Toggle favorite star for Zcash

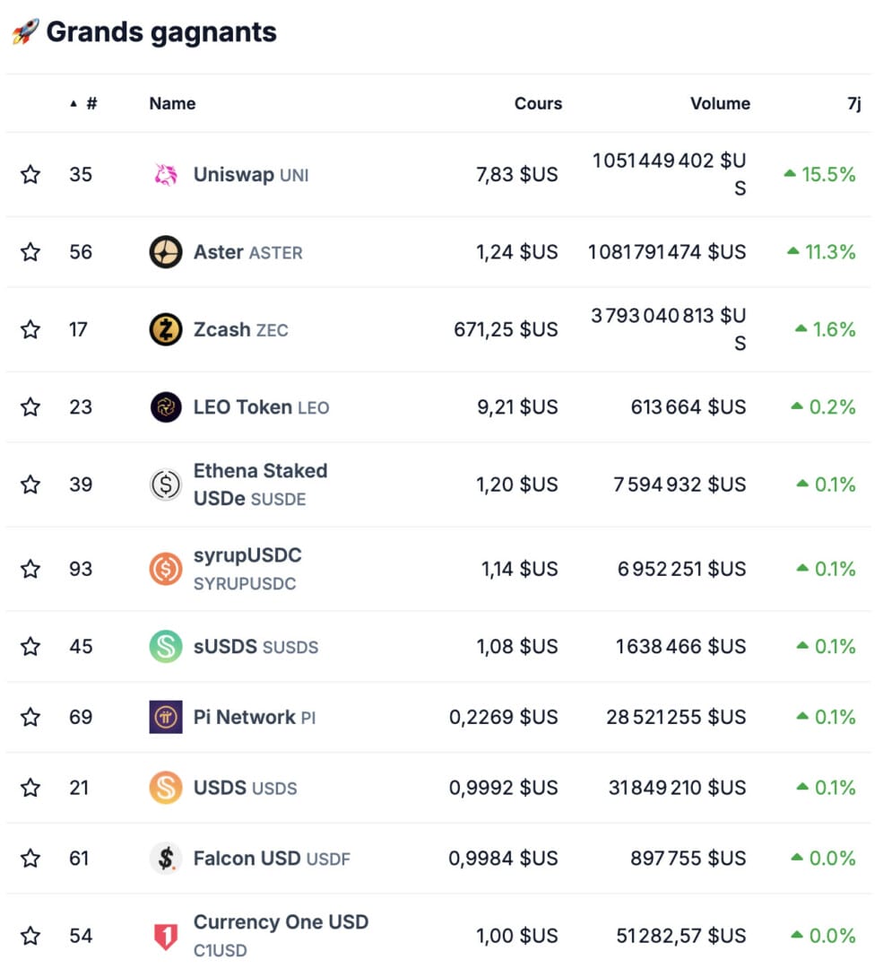pyautogui.click(x=30, y=329)
